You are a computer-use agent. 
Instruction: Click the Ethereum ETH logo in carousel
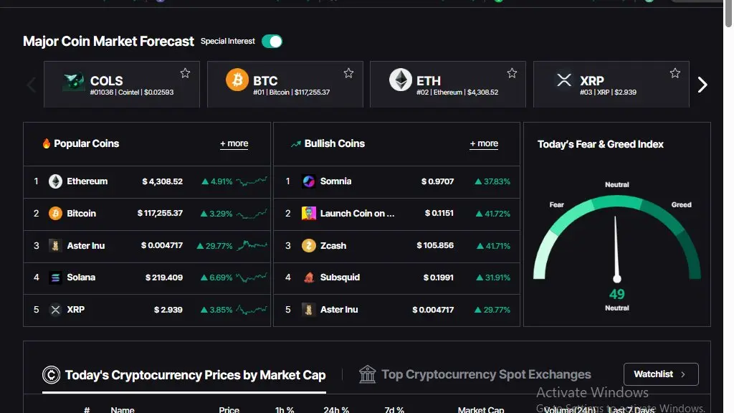point(401,80)
